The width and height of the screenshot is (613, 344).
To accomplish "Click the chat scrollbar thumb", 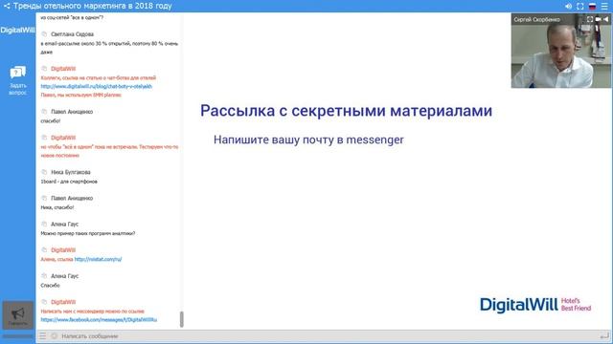I will pyautogui.click(x=181, y=319).
